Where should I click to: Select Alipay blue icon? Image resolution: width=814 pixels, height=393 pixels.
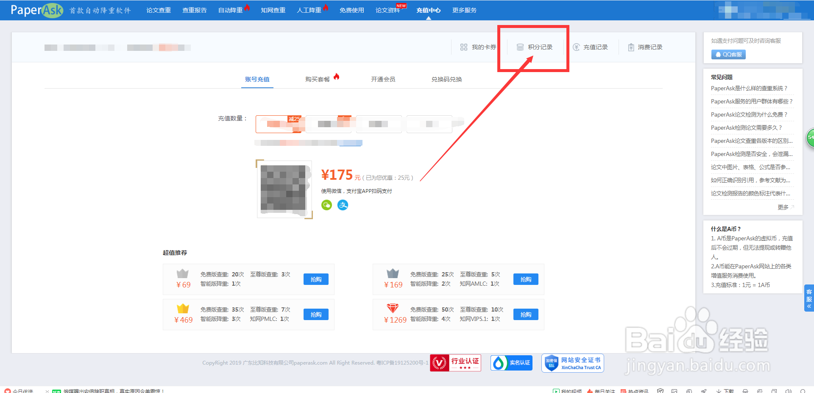[x=343, y=205]
